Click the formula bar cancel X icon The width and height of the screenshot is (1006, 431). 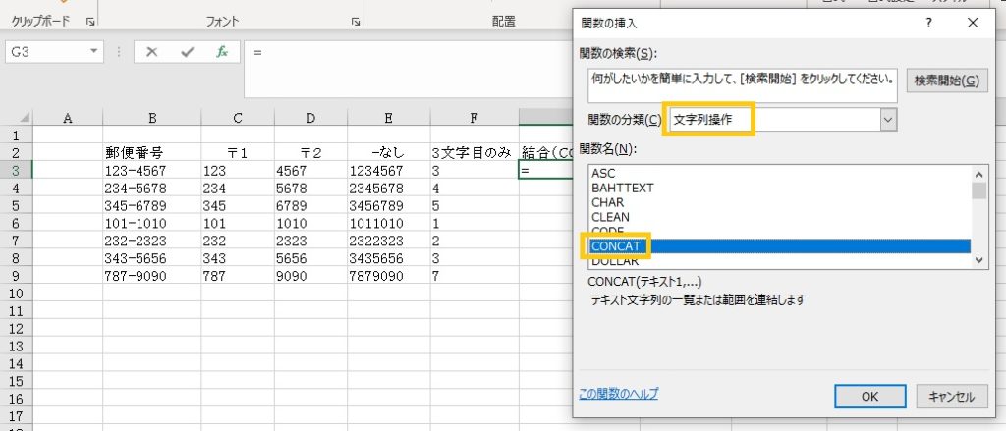click(151, 52)
